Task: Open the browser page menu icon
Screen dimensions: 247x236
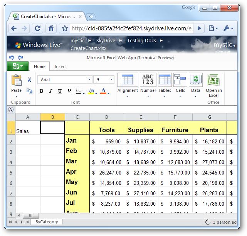Action: (213, 28)
